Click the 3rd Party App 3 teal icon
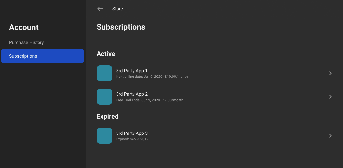Viewport: 343px width, 168px height. pos(104,136)
